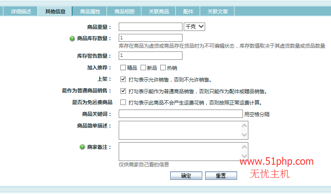The height and width of the screenshot is (194, 331).
Task: Open the 千克 weight unit dropdown
Action: (x=194, y=27)
